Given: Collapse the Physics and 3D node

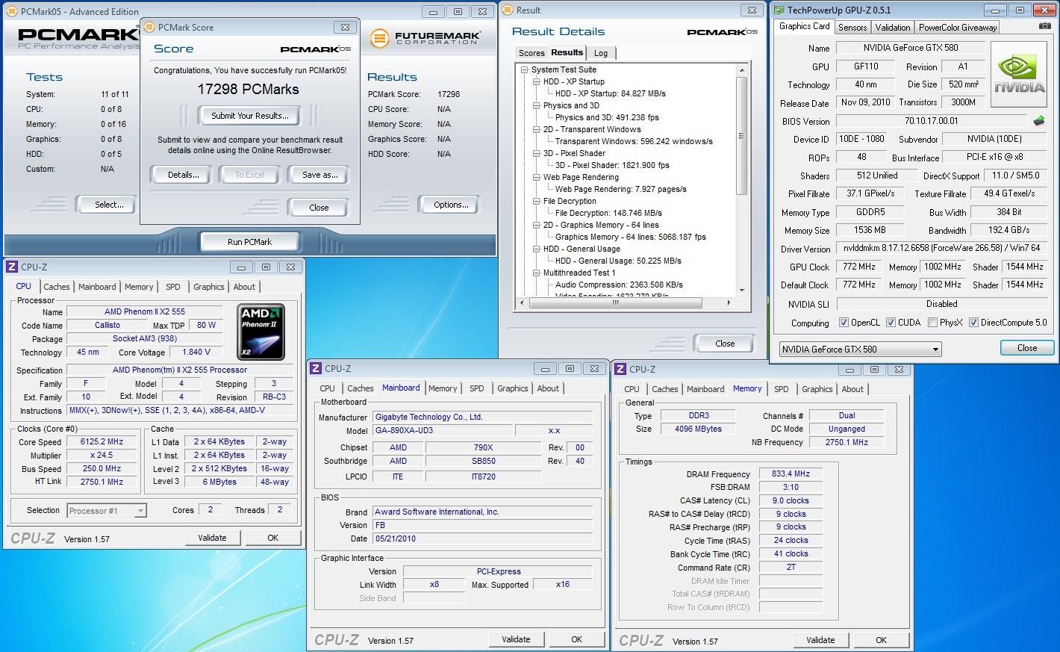Looking at the screenshot, I should coord(537,105).
